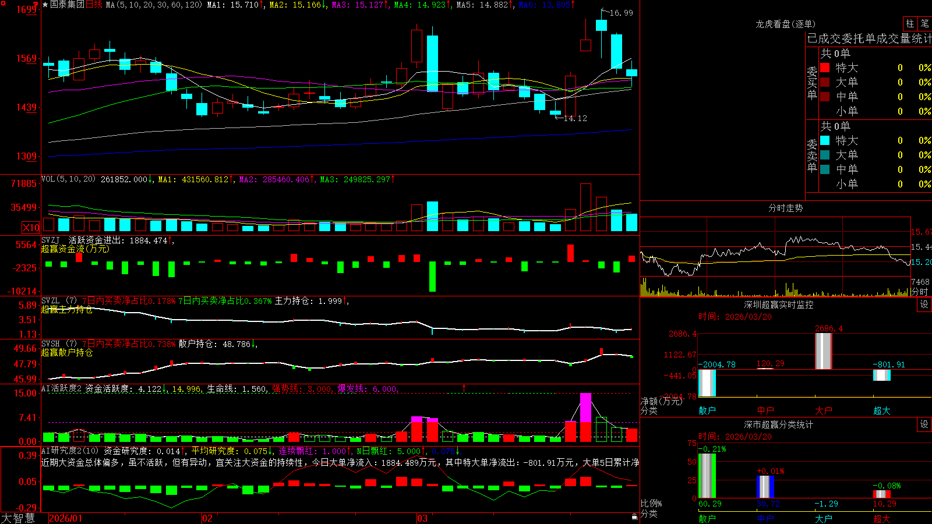932x524 pixels.
Task: Click the dark red 大单 swatch under 委买单
Action: (x=825, y=82)
